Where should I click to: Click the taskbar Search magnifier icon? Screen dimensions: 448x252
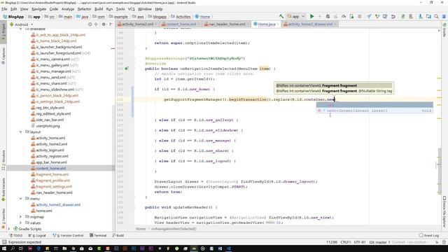[x=13, y=248]
